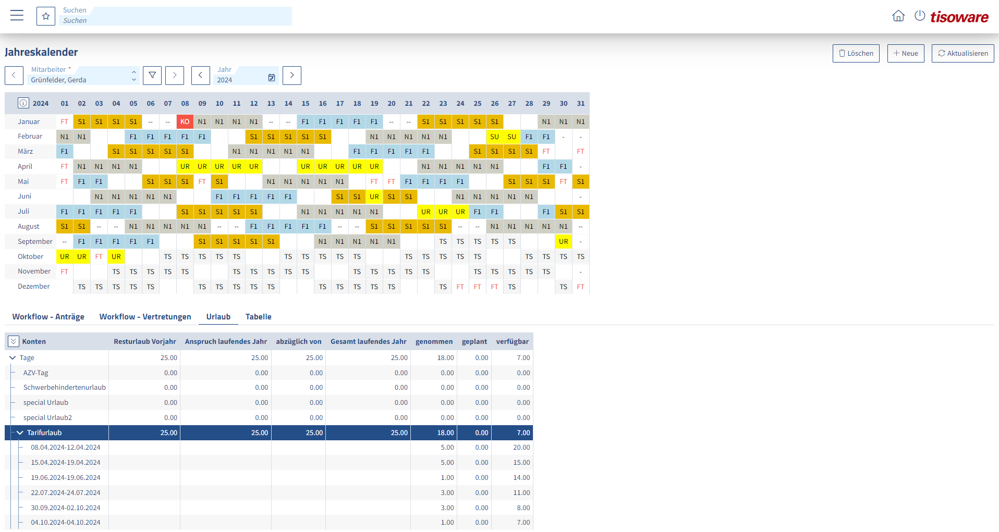The height and width of the screenshot is (532, 999).
Task: Click the tisoware logo
Action: point(959,17)
